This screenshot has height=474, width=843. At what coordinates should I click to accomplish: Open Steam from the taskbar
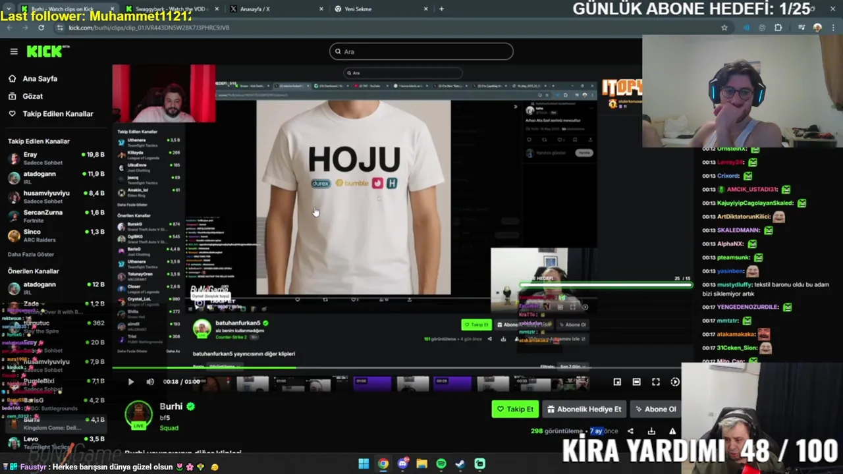460,464
